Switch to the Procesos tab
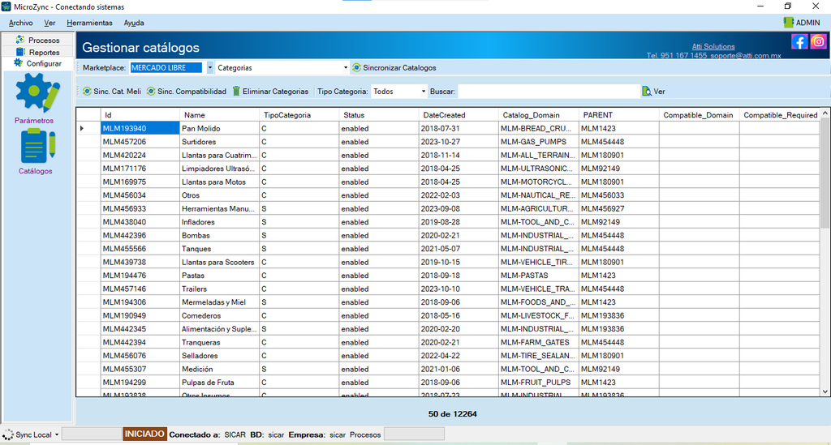831x445 pixels. click(37, 40)
